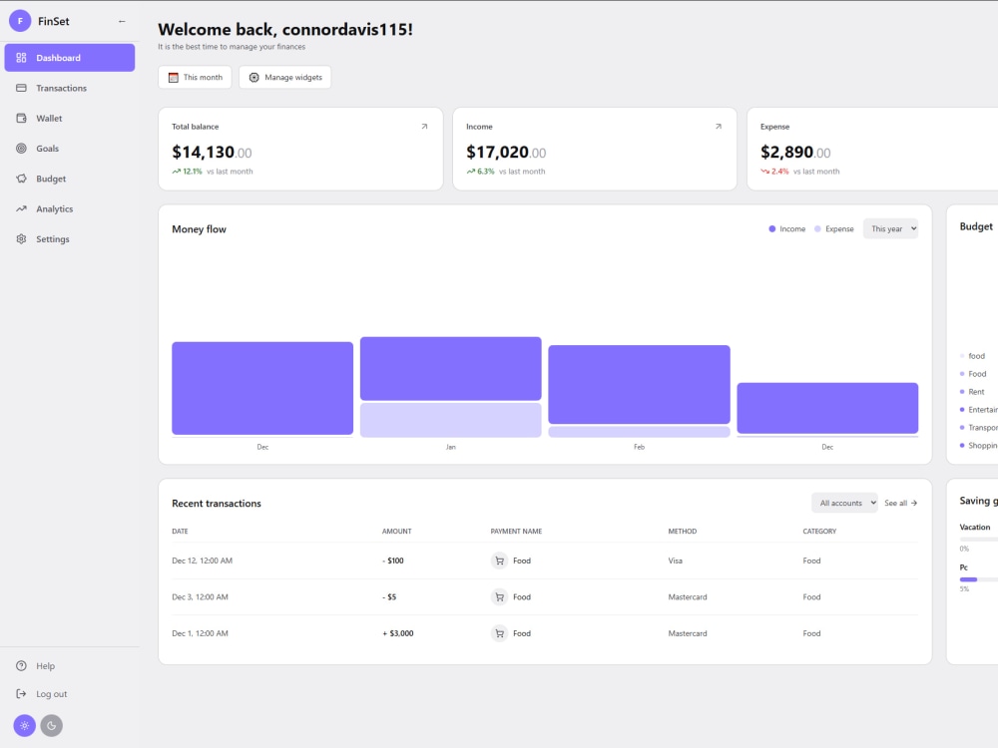Click the Analytics trend line icon
998x748 pixels.
(21, 208)
